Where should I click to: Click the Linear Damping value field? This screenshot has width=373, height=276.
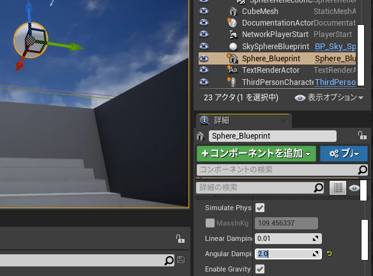coord(284,239)
